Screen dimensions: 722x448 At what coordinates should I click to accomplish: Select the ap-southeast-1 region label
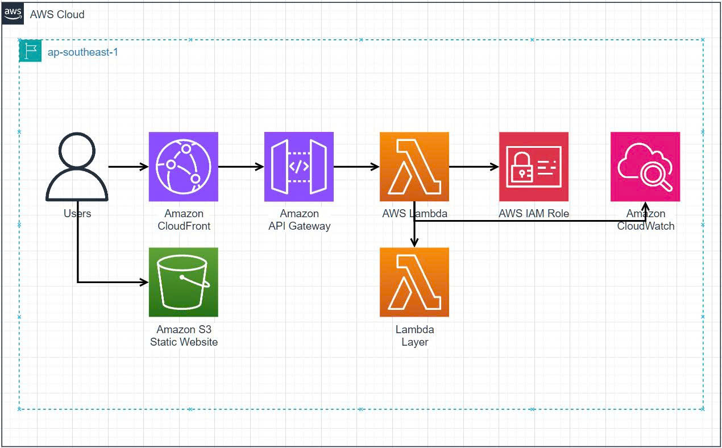[83, 52]
